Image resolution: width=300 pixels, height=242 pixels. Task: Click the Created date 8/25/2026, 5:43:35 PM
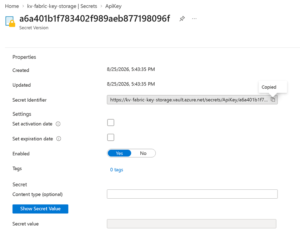tap(131, 69)
